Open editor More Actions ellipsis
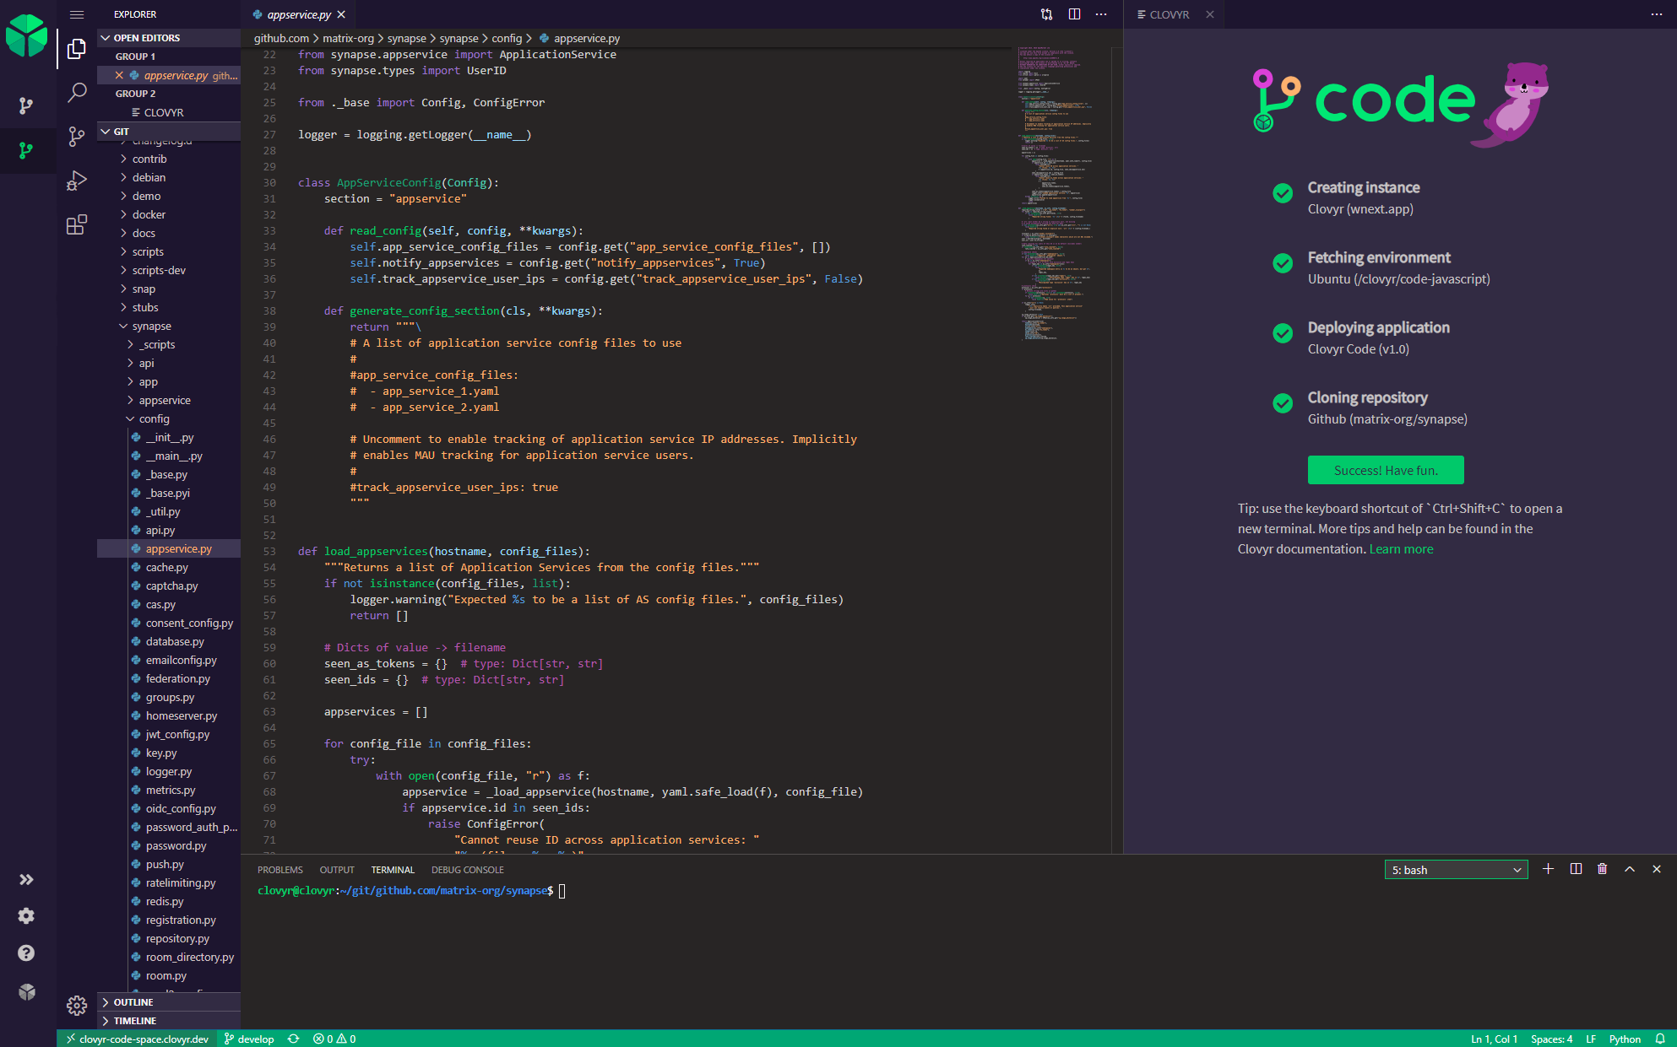This screenshot has height=1047, width=1677. [1101, 14]
